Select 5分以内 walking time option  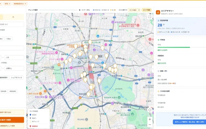(x=3, y=91)
